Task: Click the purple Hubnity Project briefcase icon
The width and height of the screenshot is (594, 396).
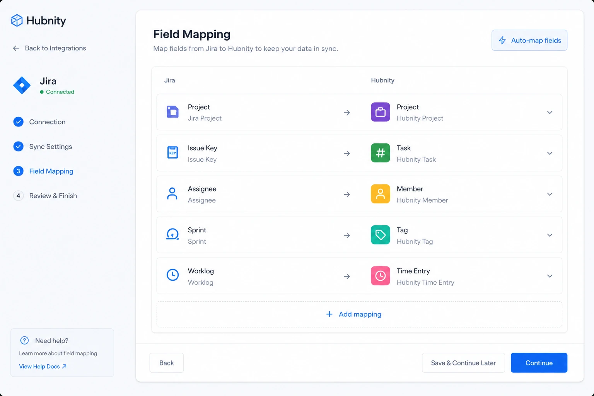Action: [381, 112]
